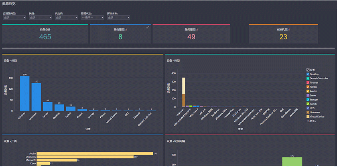This screenshot has height=167, width=337.
Task: Open the 供应商 filter dropdown
Action: point(67,18)
